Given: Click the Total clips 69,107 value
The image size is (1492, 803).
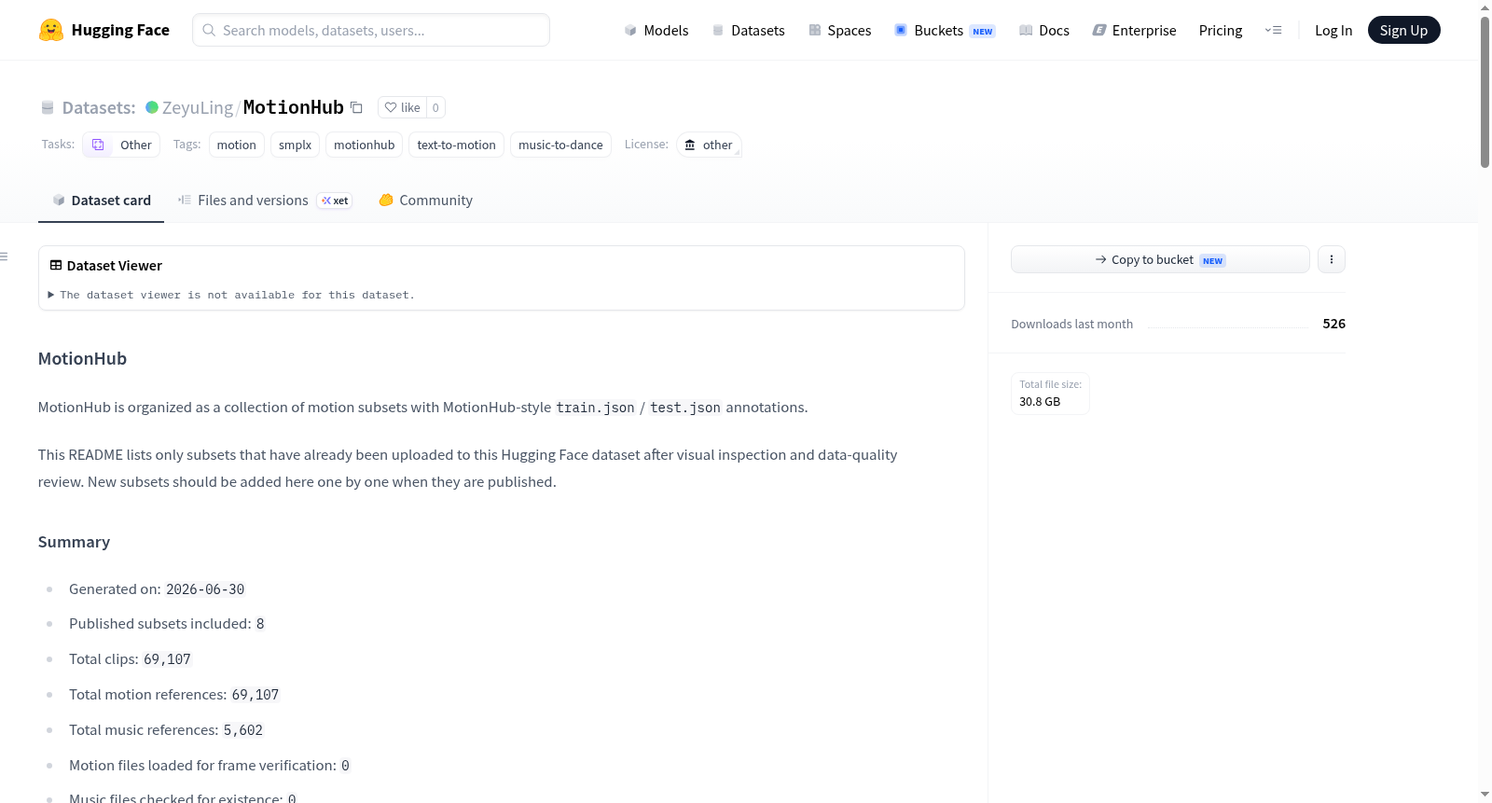Looking at the screenshot, I should coord(167,659).
